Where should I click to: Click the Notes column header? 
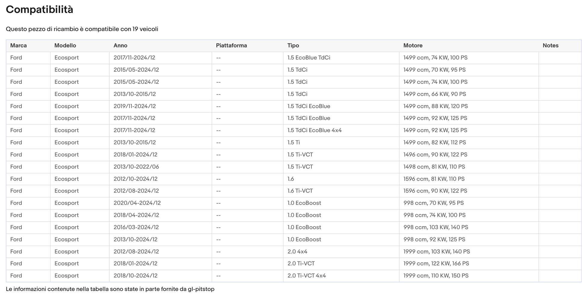pyautogui.click(x=550, y=46)
